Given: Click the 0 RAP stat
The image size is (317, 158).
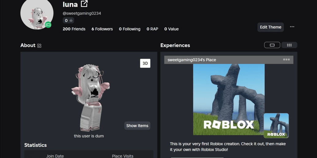Looking at the screenshot, I should (x=153, y=29).
